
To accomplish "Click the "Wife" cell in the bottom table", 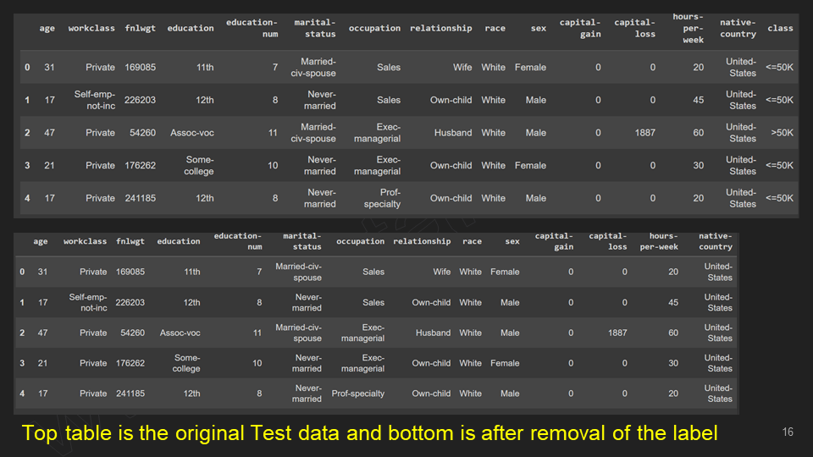I will (442, 272).
